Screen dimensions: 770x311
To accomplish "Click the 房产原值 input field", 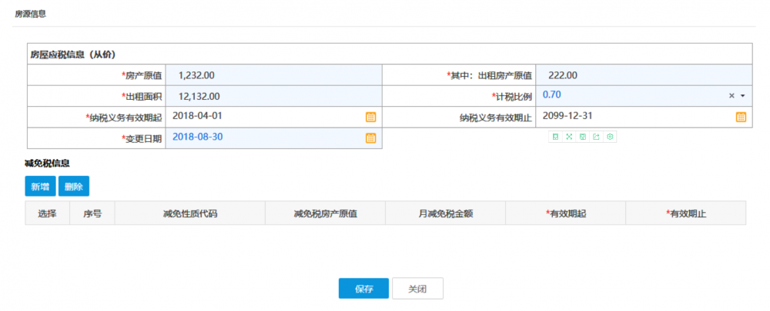I will [273, 75].
